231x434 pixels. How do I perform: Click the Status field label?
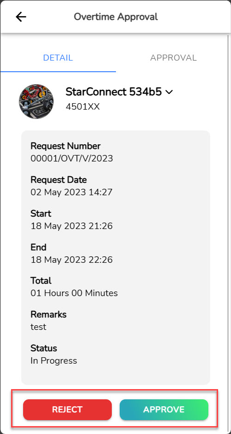coord(43,348)
